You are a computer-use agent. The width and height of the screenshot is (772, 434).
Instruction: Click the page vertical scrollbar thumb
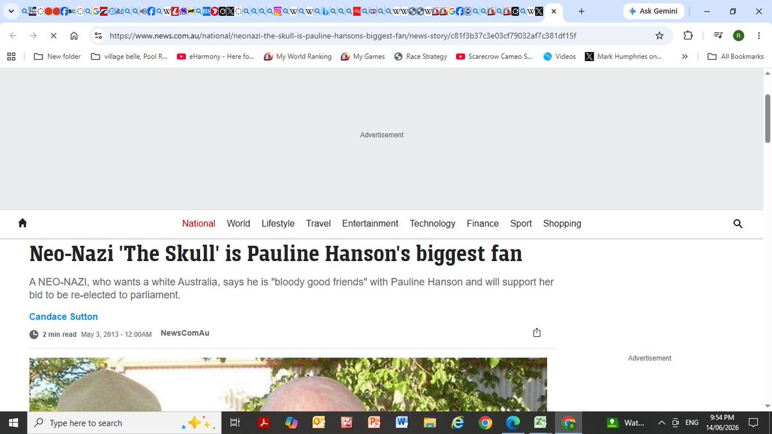(767, 118)
